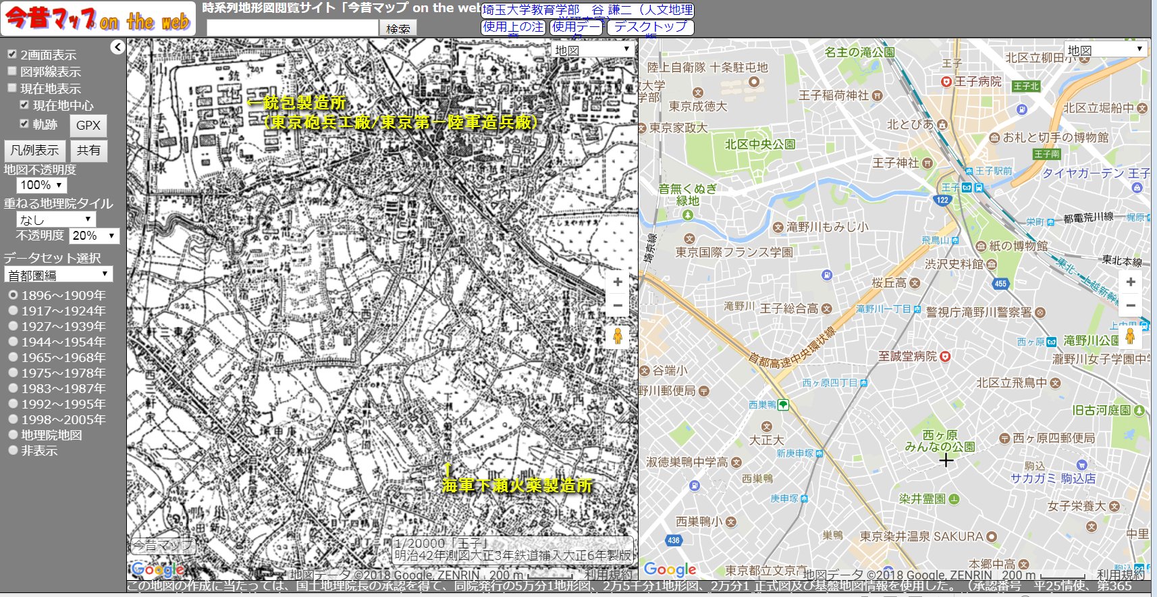
Task: Click the サカガミ 駒込店 shop marker
Action: tap(1081, 465)
